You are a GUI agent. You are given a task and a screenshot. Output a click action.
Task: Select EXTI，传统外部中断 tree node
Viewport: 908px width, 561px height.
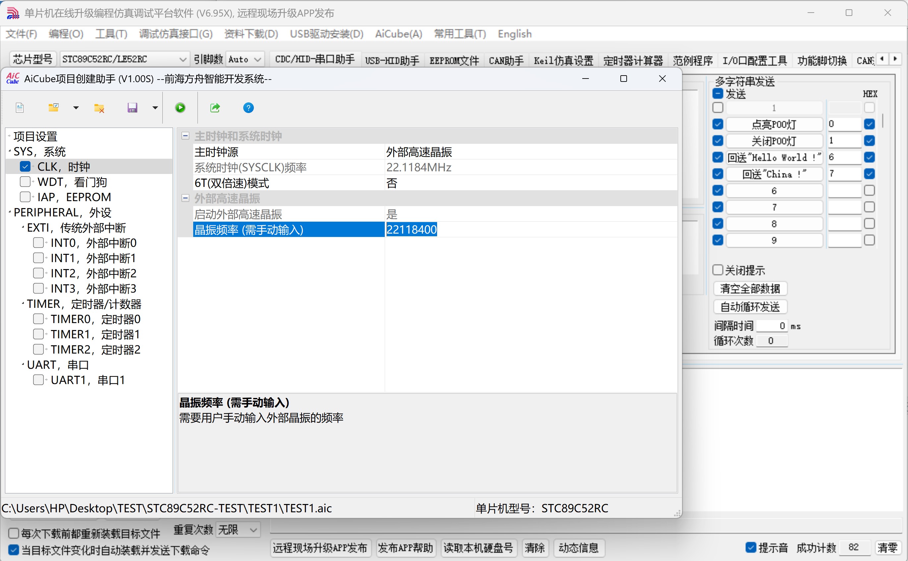[77, 227]
